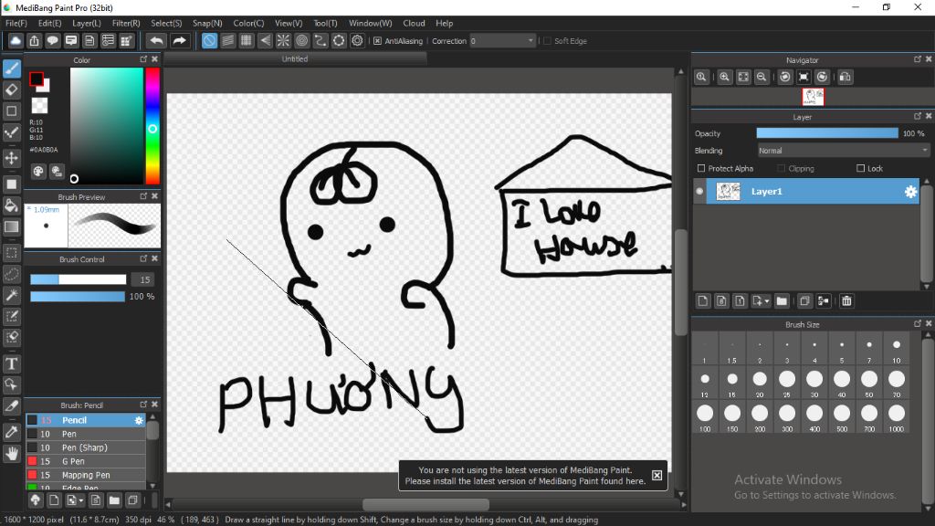The height and width of the screenshot is (526, 935).
Task: Zoom in using Navigator plus magnifier
Action: (724, 77)
